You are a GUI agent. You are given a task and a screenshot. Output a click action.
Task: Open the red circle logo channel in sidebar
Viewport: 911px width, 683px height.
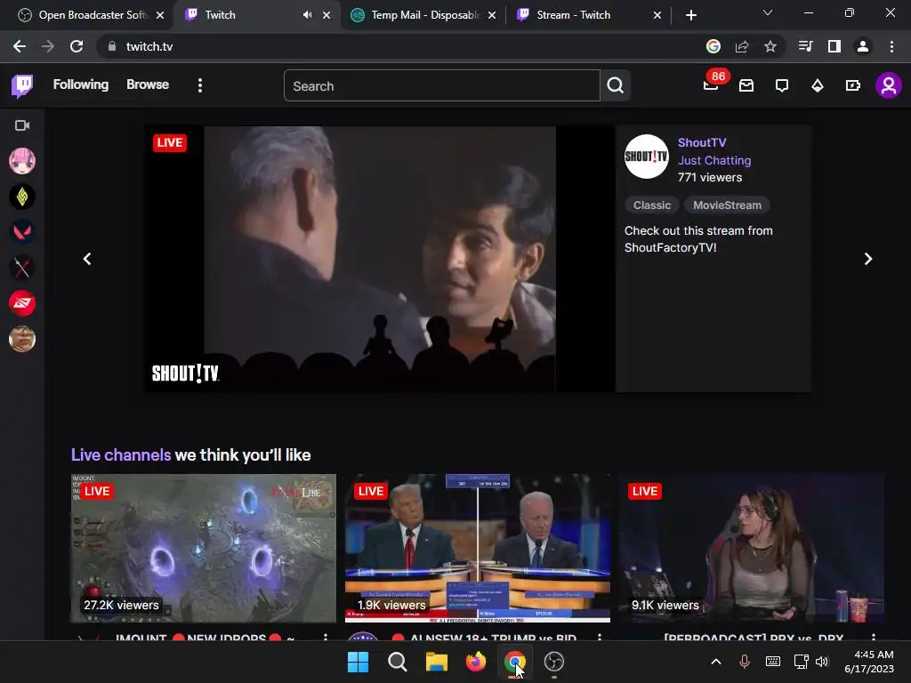click(x=22, y=303)
